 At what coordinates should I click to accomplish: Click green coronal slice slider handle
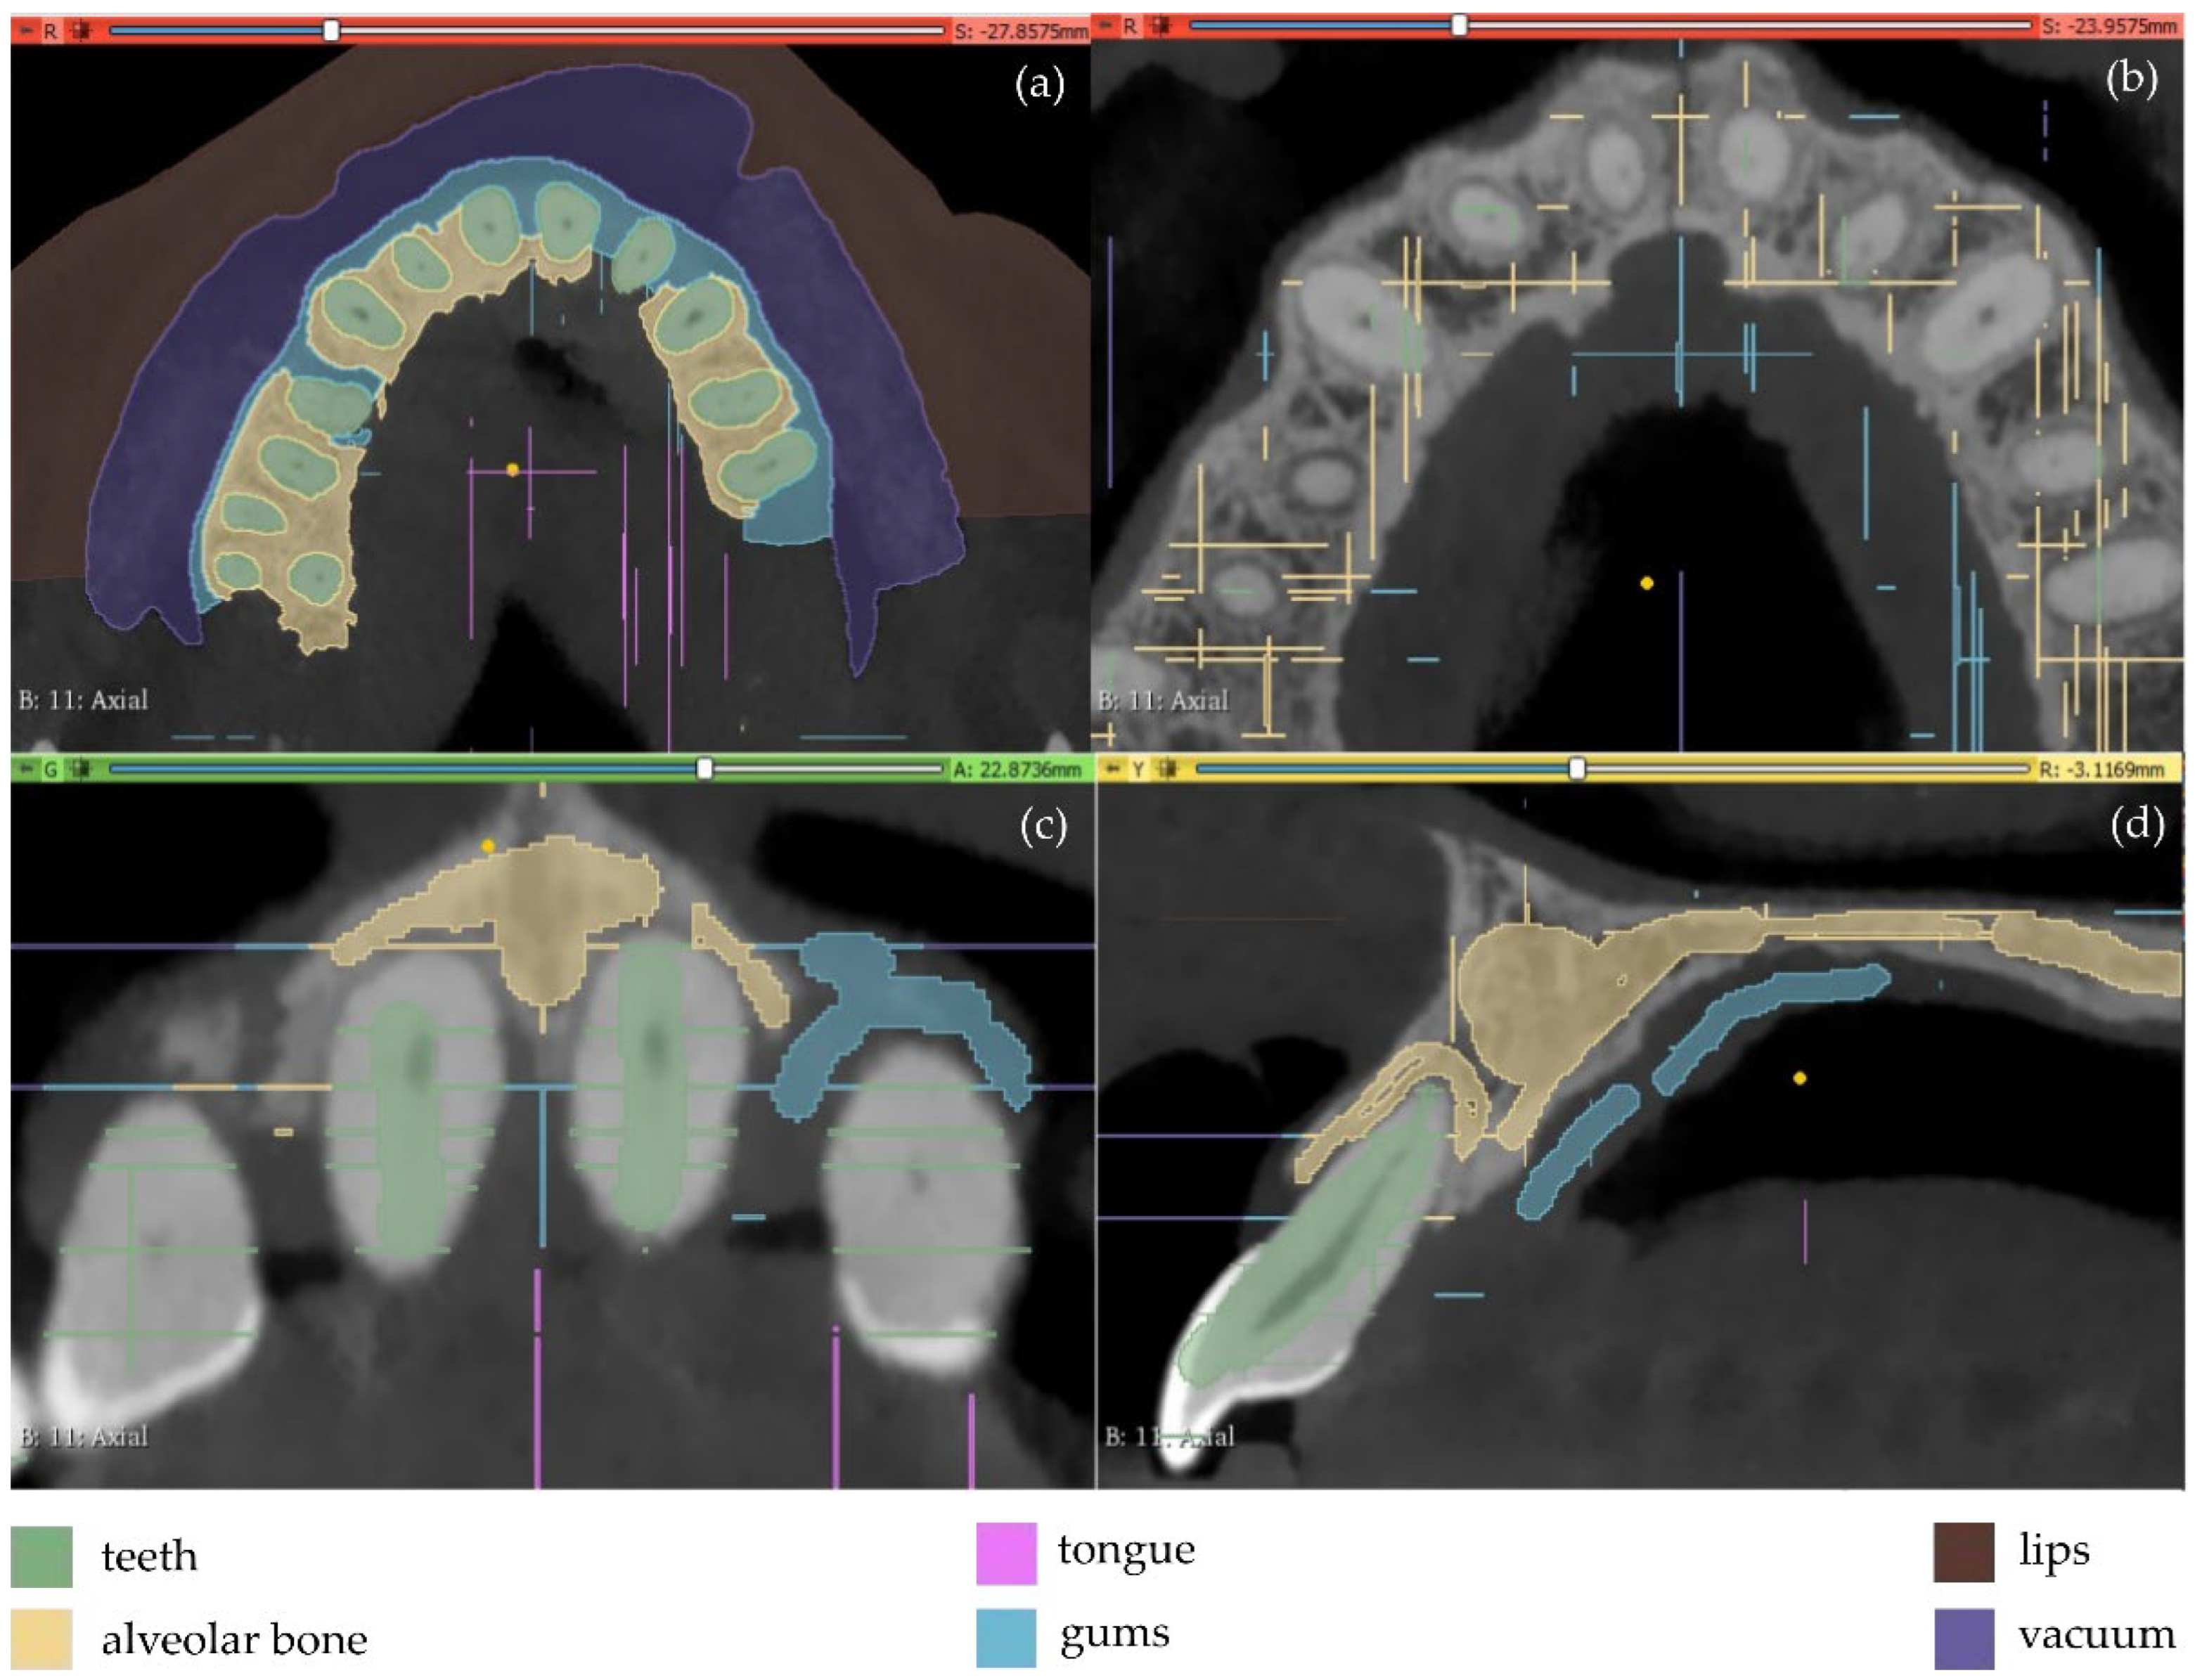(x=705, y=769)
